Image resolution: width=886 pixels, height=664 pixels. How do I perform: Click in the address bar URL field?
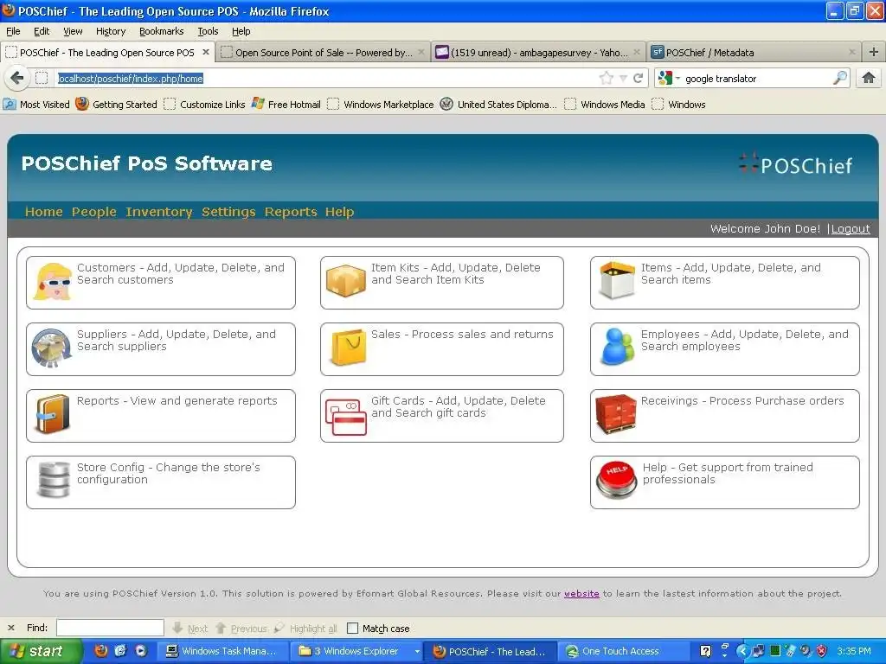tap(325, 78)
